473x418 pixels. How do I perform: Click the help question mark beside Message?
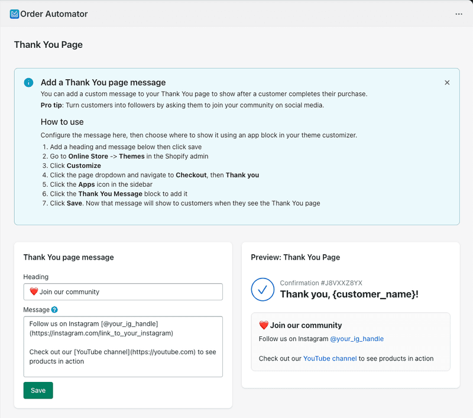[54, 309]
